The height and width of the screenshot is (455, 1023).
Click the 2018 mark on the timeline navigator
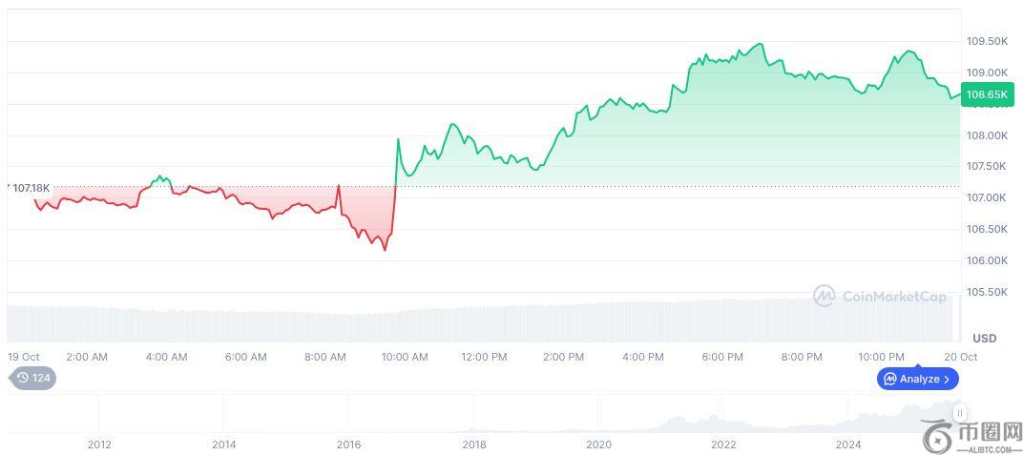pyautogui.click(x=473, y=445)
